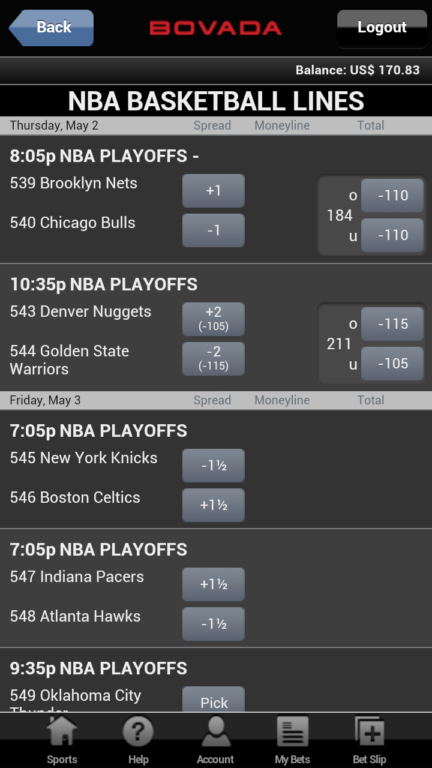The image size is (432, 768).
Task: Select Golden State Warriors -2 spread
Action: point(214,358)
